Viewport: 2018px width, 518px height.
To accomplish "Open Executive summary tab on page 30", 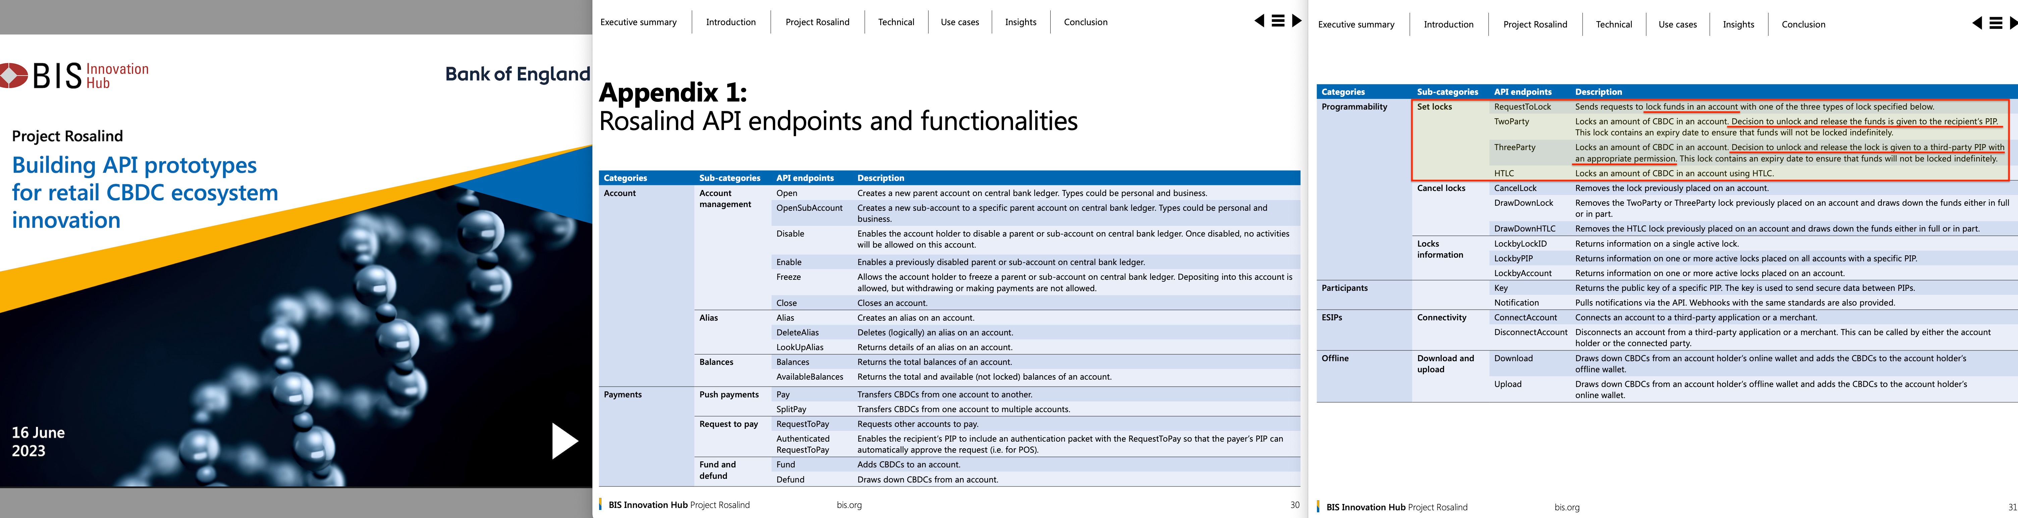I will tap(638, 22).
